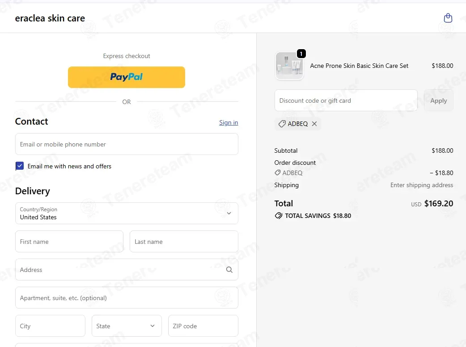466x347 pixels.
Task: Pay with PayPal express checkout
Action: [127, 77]
